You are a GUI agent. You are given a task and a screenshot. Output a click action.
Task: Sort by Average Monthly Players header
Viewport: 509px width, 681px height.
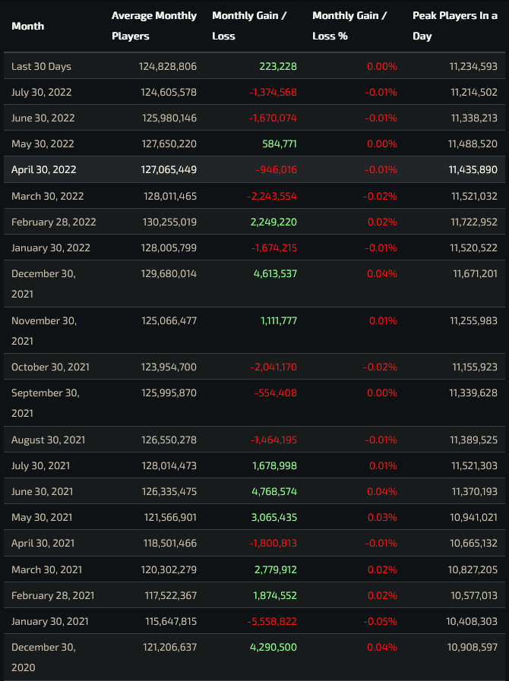tap(154, 26)
